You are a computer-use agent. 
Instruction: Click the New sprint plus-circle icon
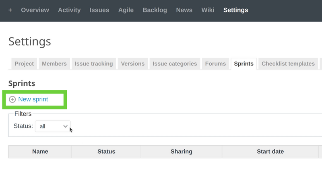12,99
